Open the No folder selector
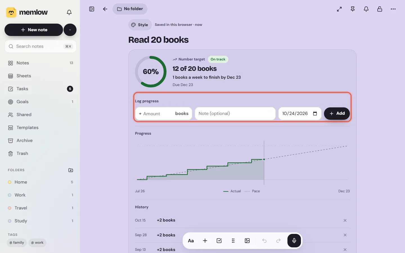Image resolution: width=405 pixels, height=253 pixels. click(130, 9)
